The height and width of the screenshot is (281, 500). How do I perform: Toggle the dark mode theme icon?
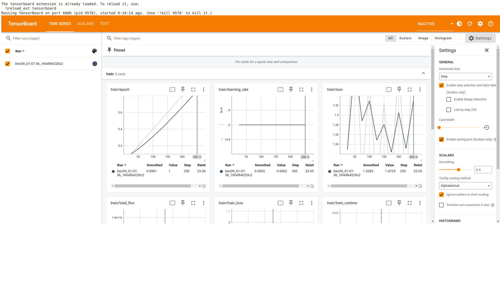459,24
